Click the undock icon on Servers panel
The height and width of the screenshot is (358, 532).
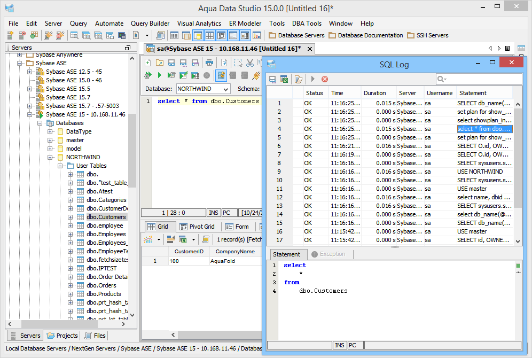[x=128, y=48]
